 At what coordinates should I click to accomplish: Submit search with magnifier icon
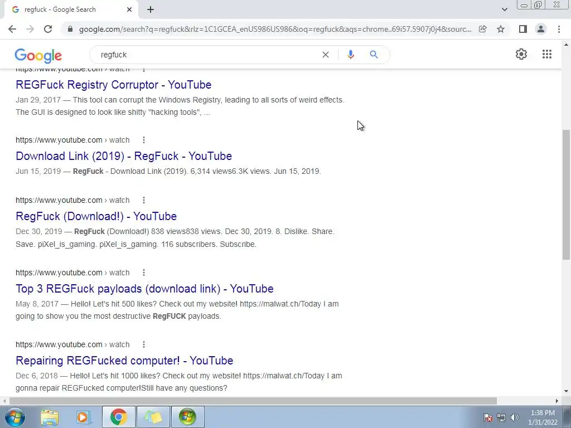[374, 55]
